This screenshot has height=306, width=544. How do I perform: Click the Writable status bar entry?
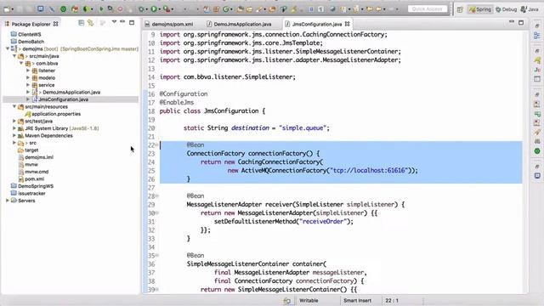[x=309, y=300]
